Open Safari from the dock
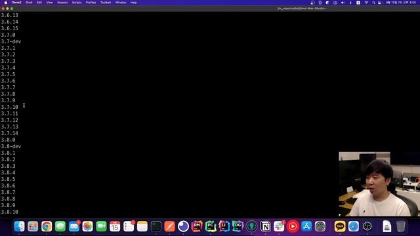The height and width of the screenshot is (236, 420). coord(354,226)
